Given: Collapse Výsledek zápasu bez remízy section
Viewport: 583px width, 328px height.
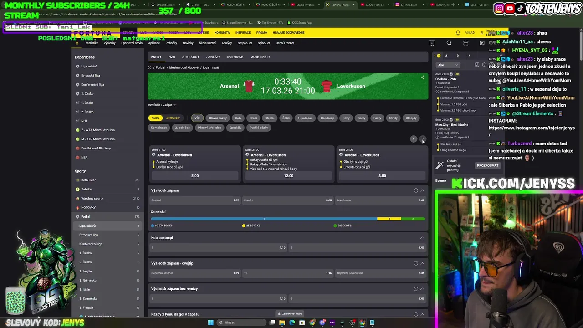Looking at the screenshot, I should (422, 289).
